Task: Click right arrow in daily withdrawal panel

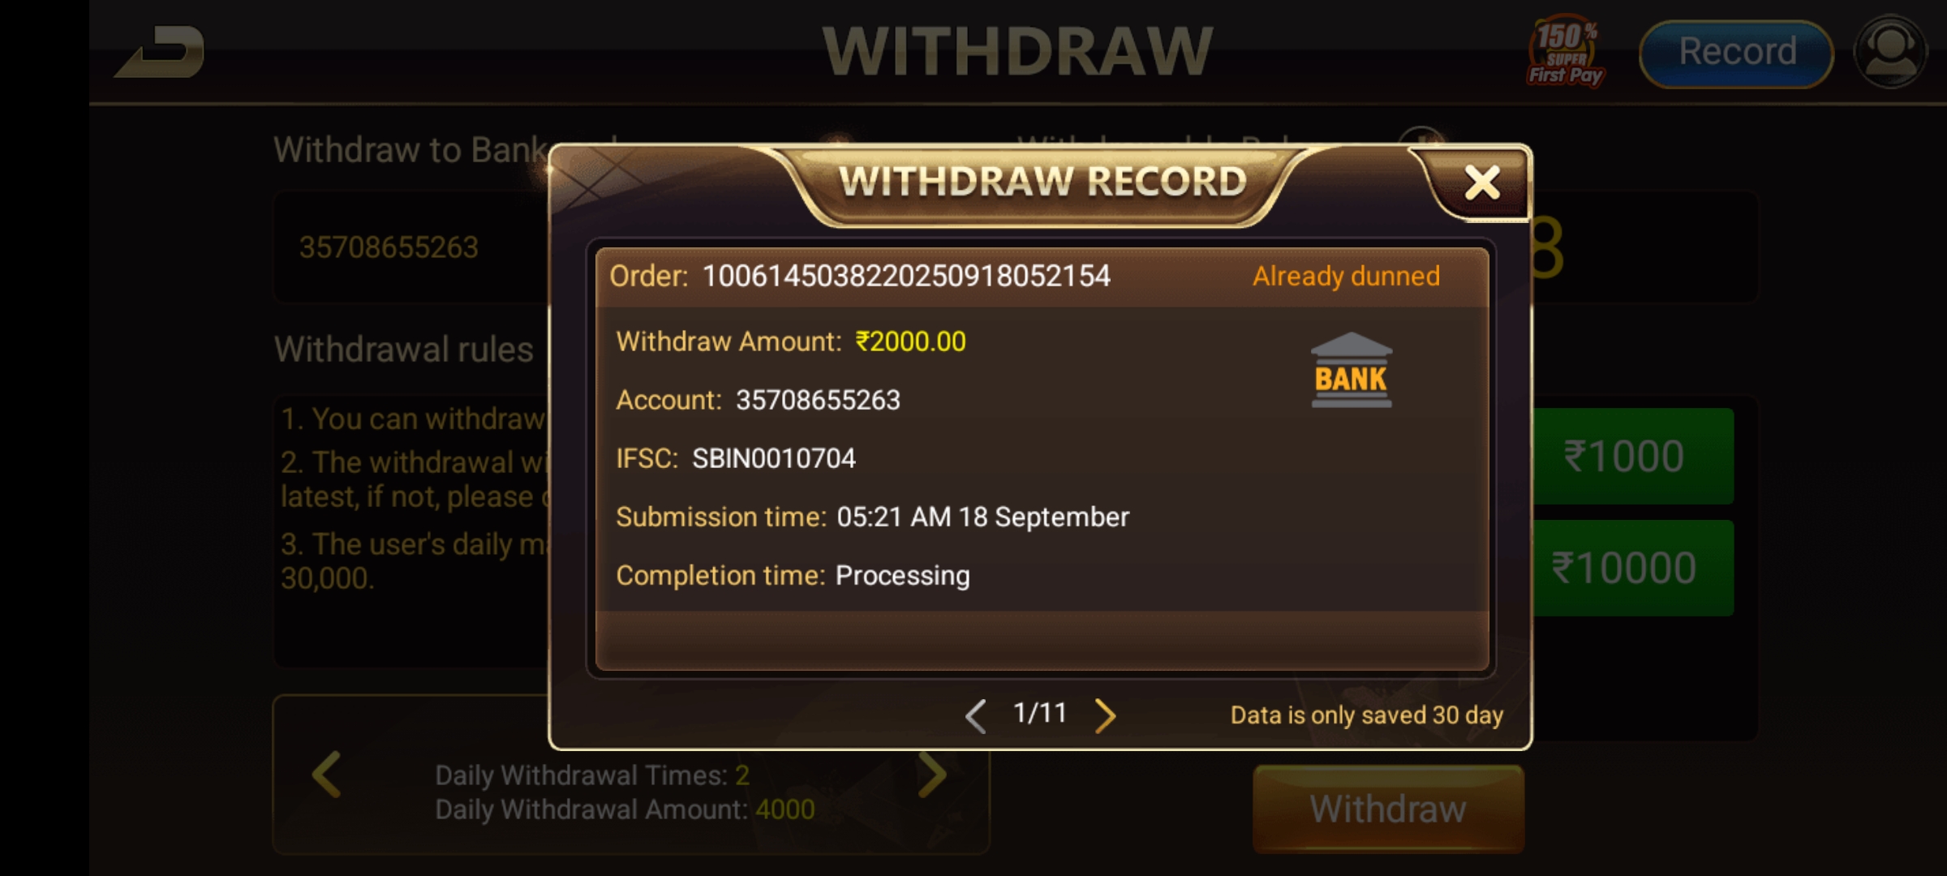Action: pos(931,775)
